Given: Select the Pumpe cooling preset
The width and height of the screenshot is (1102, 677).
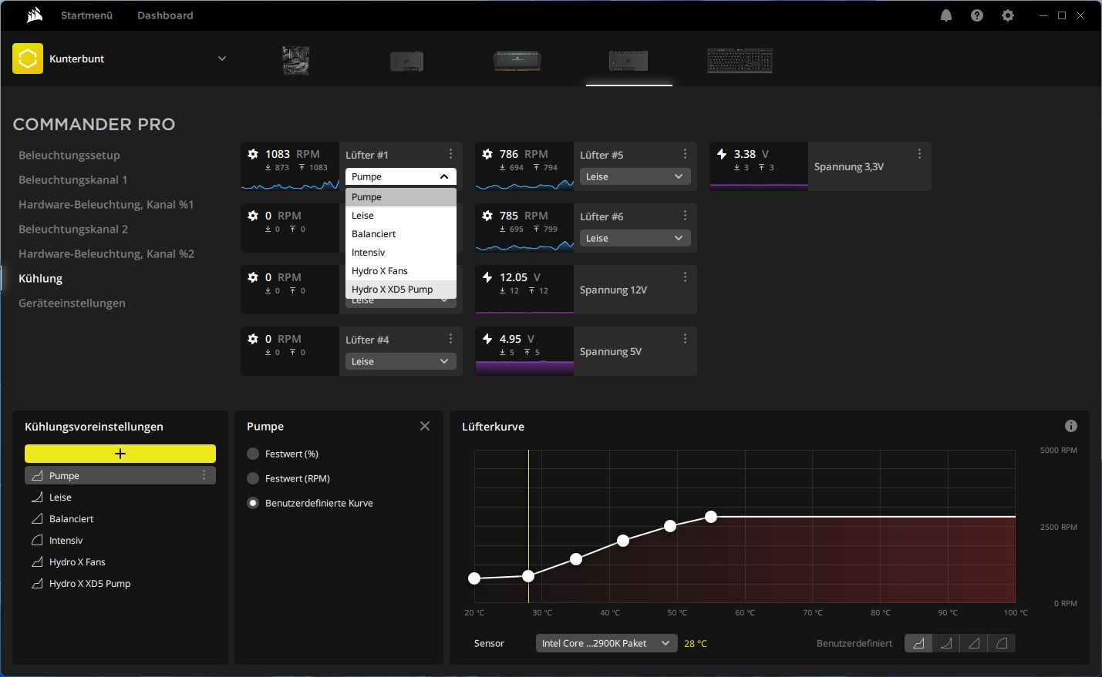Looking at the screenshot, I should point(120,475).
